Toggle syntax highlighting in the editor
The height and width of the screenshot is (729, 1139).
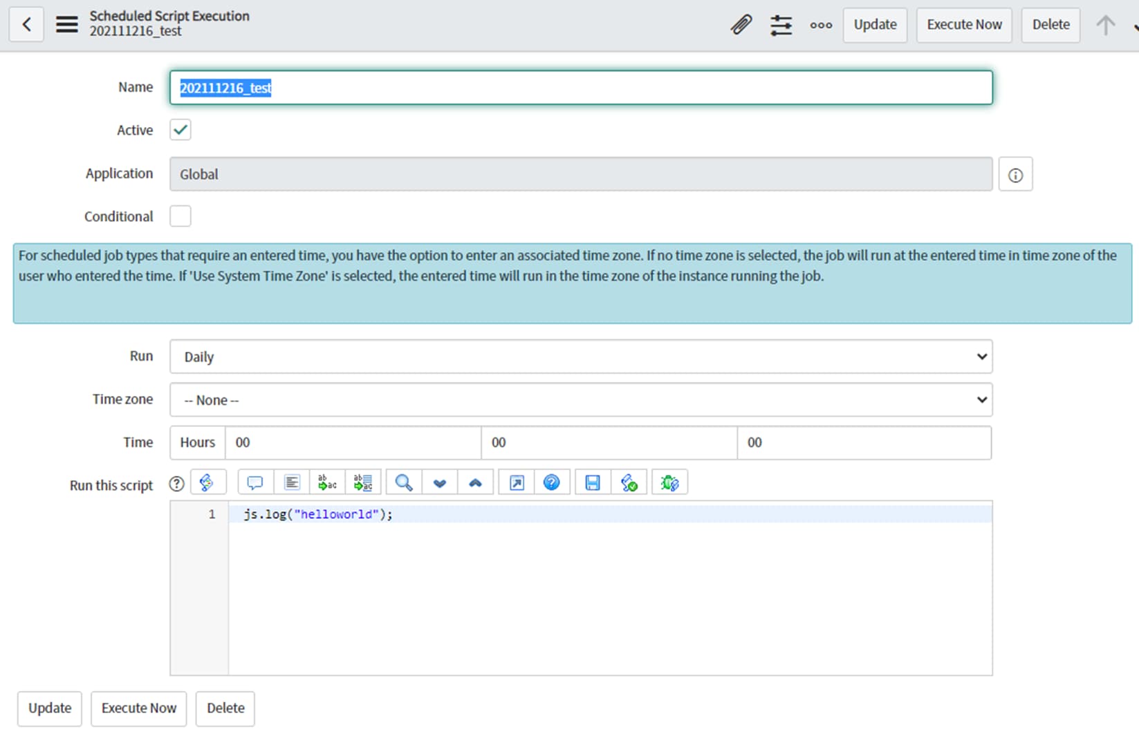coord(208,482)
